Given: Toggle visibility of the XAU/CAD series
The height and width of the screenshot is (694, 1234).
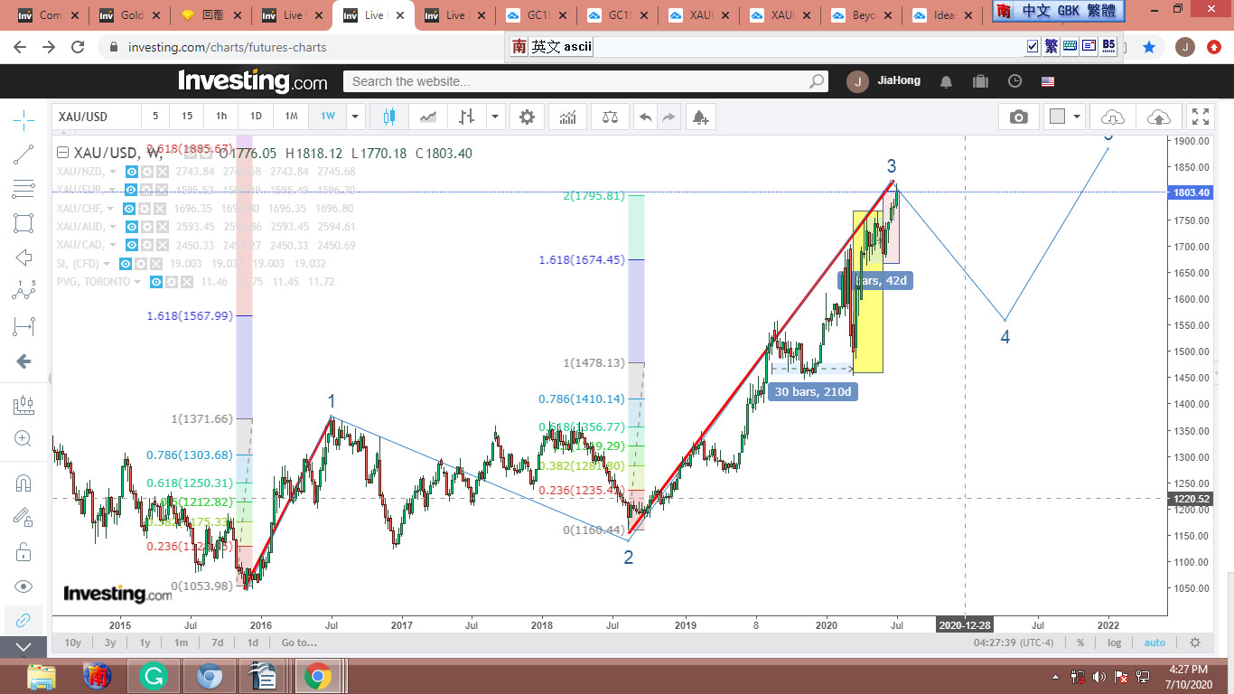Looking at the screenshot, I should tap(132, 246).
